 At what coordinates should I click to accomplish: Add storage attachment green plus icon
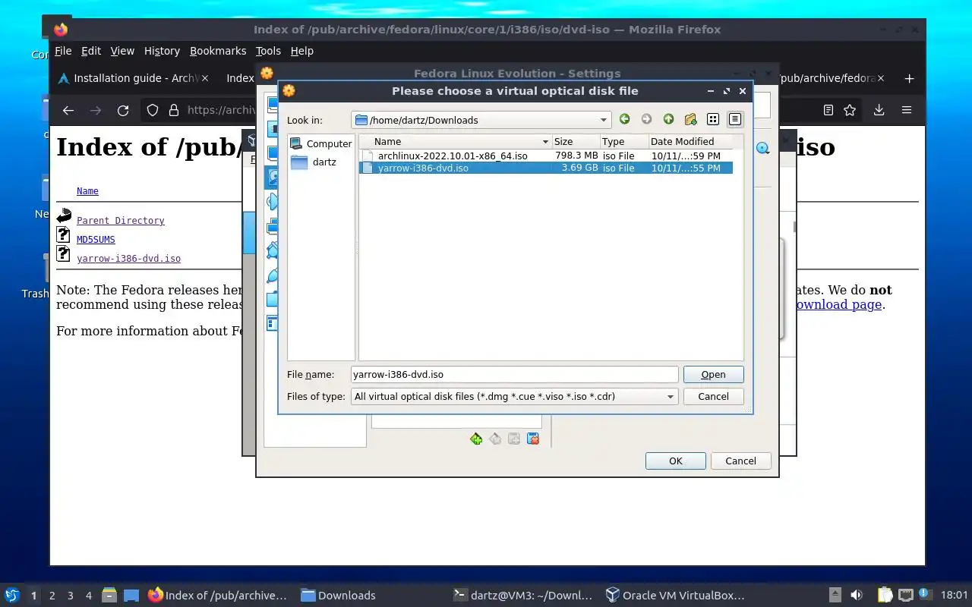click(x=476, y=439)
